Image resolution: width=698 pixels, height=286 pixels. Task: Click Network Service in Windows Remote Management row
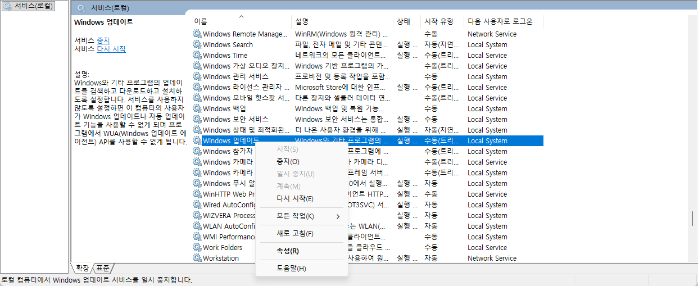pos(492,34)
